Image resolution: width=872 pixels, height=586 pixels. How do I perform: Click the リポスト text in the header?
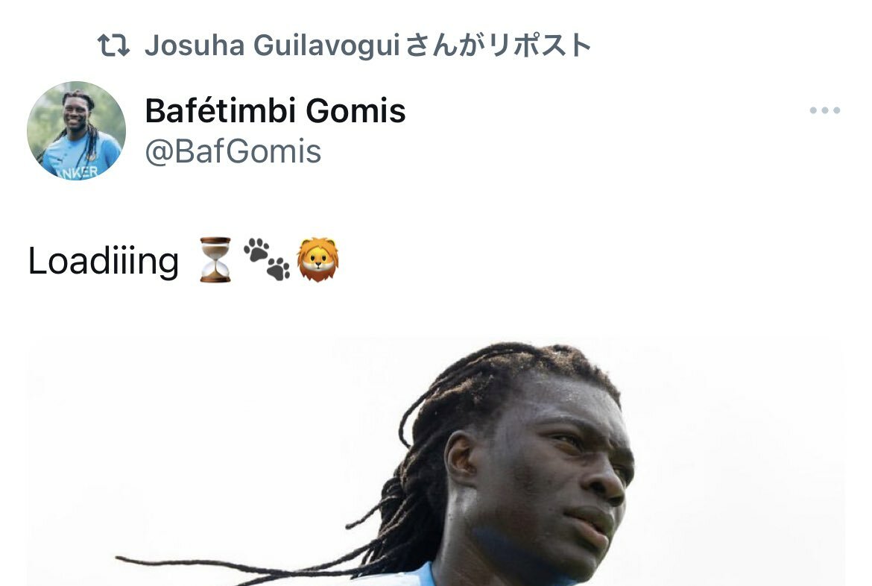540,45
